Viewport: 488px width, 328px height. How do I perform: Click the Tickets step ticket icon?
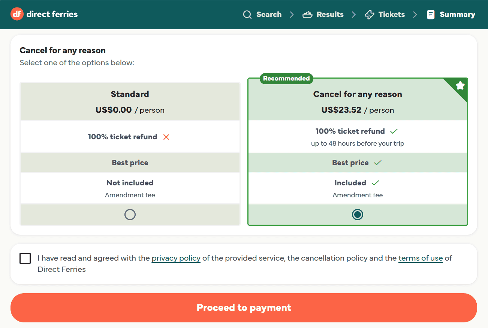pos(370,15)
